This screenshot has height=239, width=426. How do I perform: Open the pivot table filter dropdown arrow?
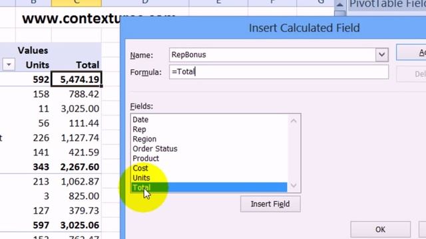(9, 65)
